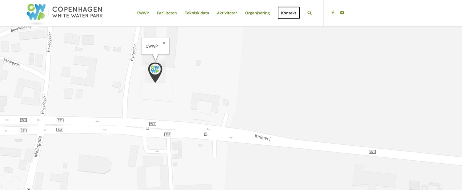462x190 pixels.
Task: Click the Kontakt navigation button
Action: click(x=289, y=13)
